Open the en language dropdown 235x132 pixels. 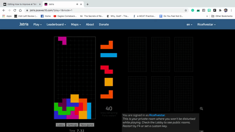click(x=189, y=25)
